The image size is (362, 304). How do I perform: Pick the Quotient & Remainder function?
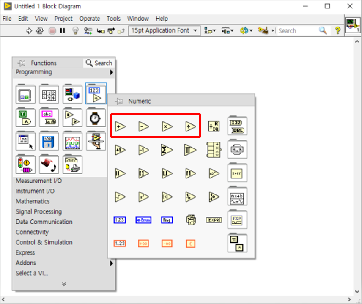tap(214, 126)
